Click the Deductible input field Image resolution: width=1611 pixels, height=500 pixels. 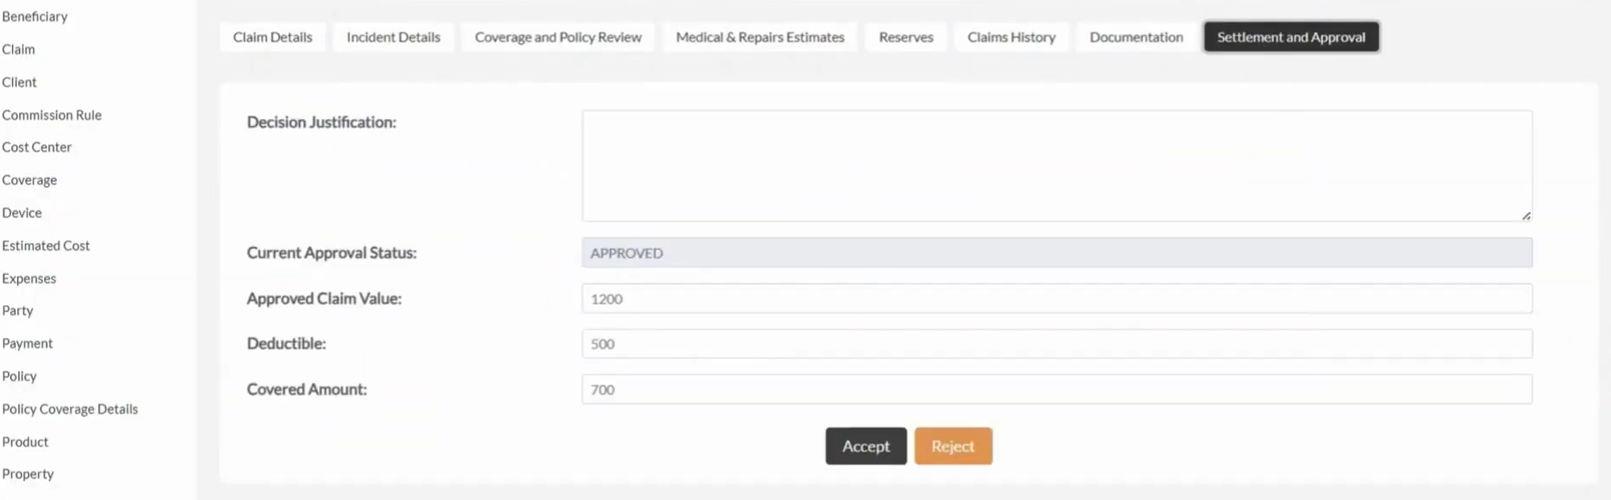tap(1057, 344)
